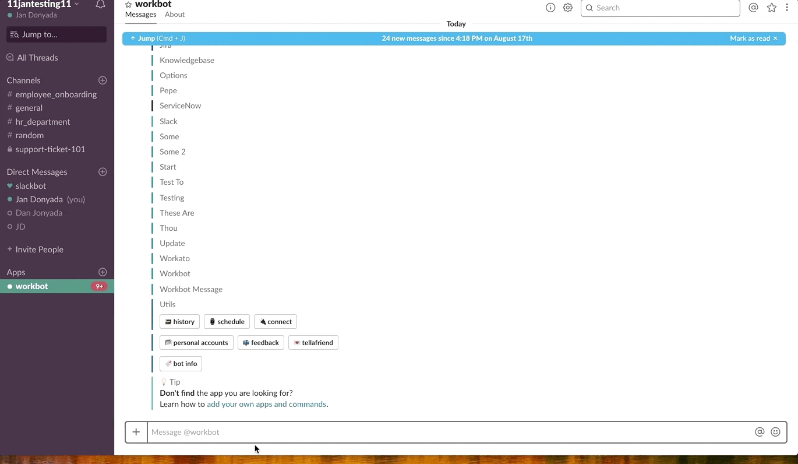Viewport: 798px width, 464px height.
Task: Click the bot info button
Action: [181, 363]
